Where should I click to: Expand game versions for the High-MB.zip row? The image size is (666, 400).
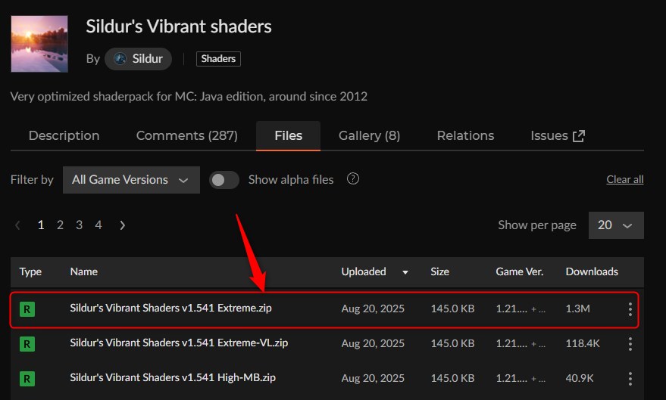click(539, 379)
